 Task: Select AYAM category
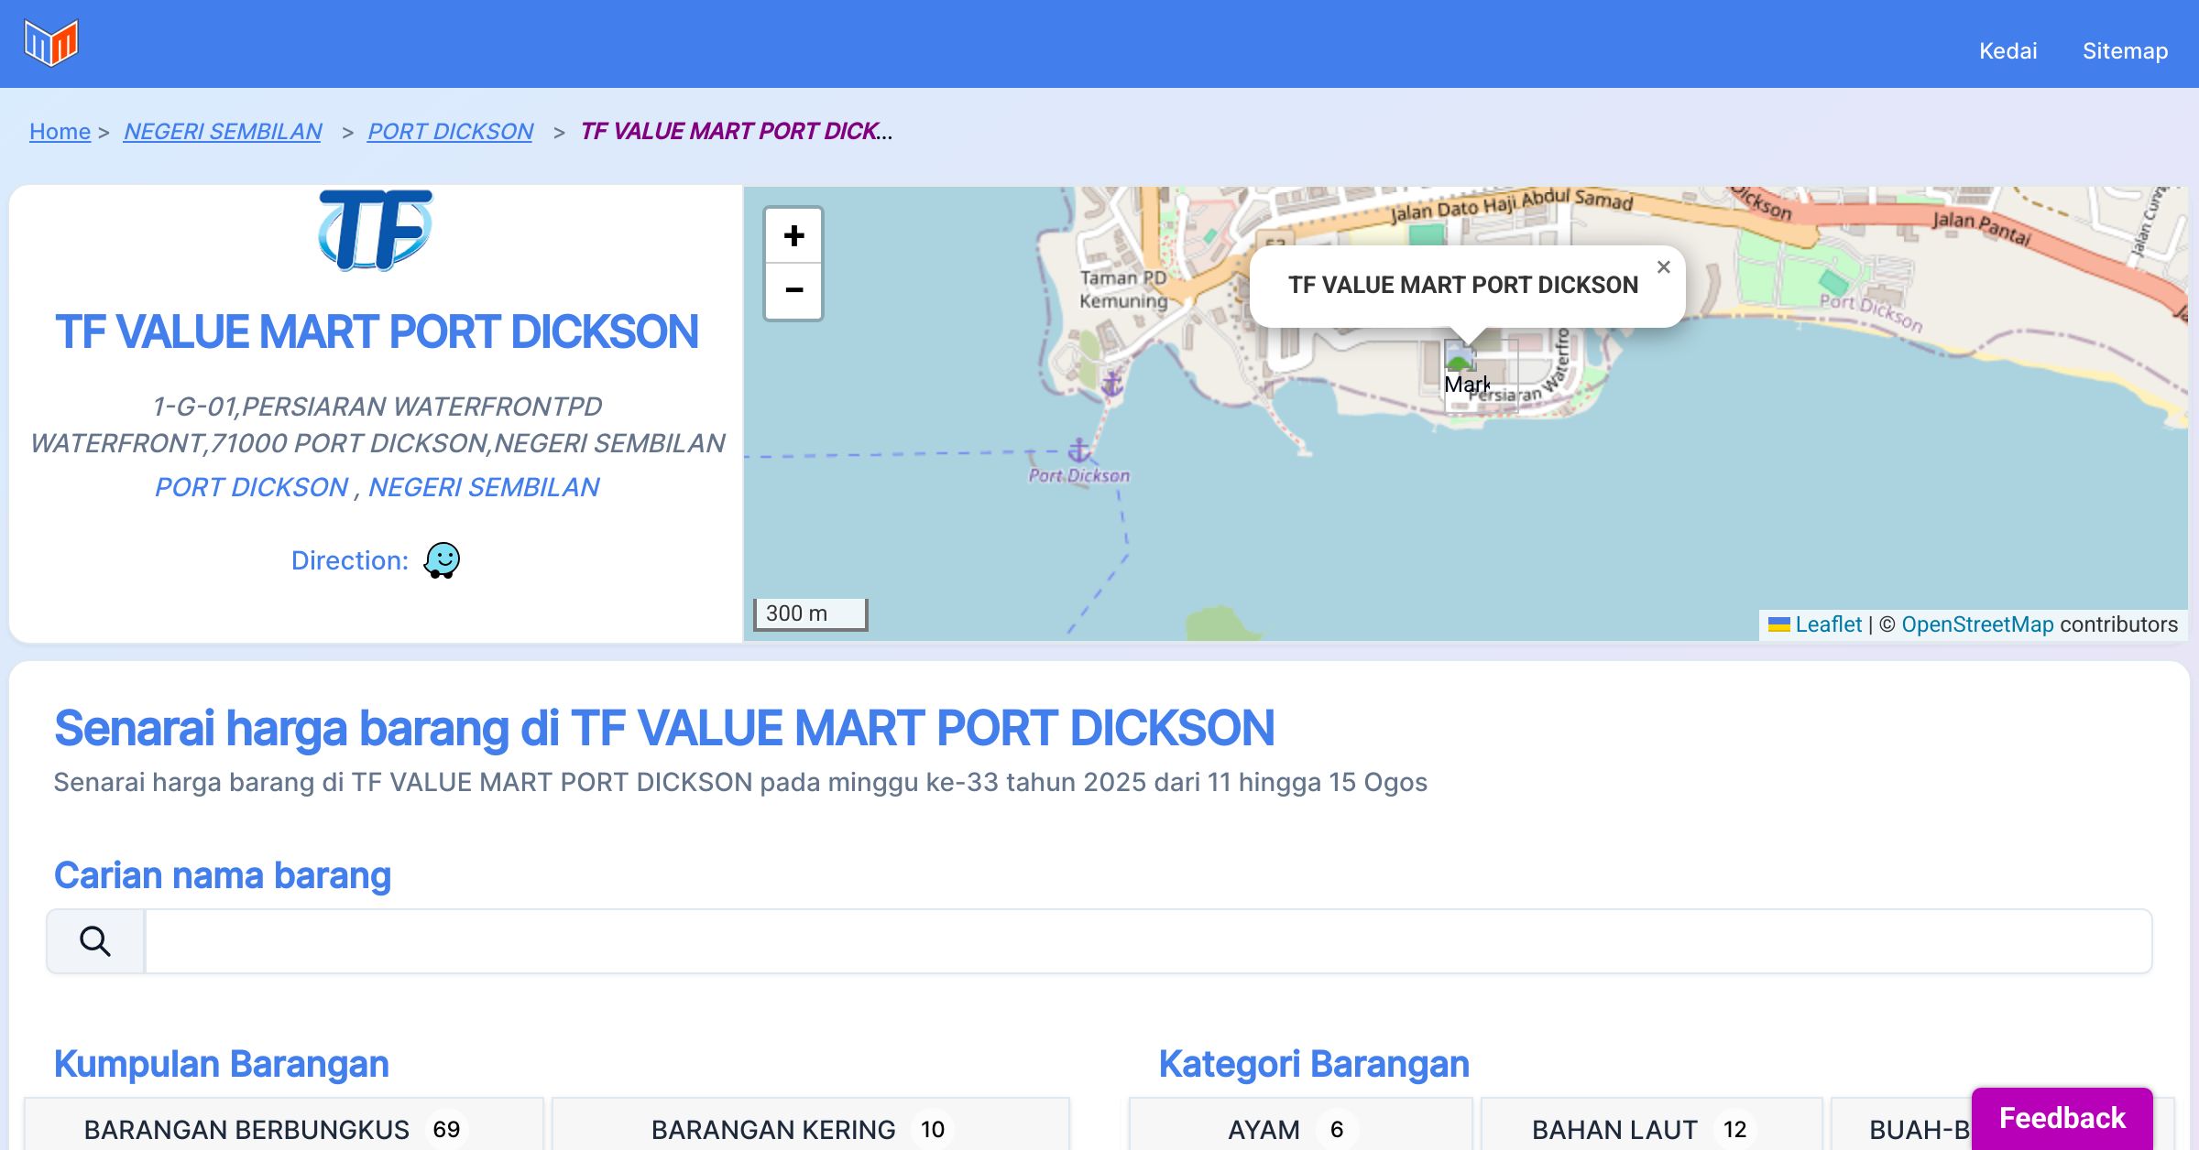pyautogui.click(x=1300, y=1126)
